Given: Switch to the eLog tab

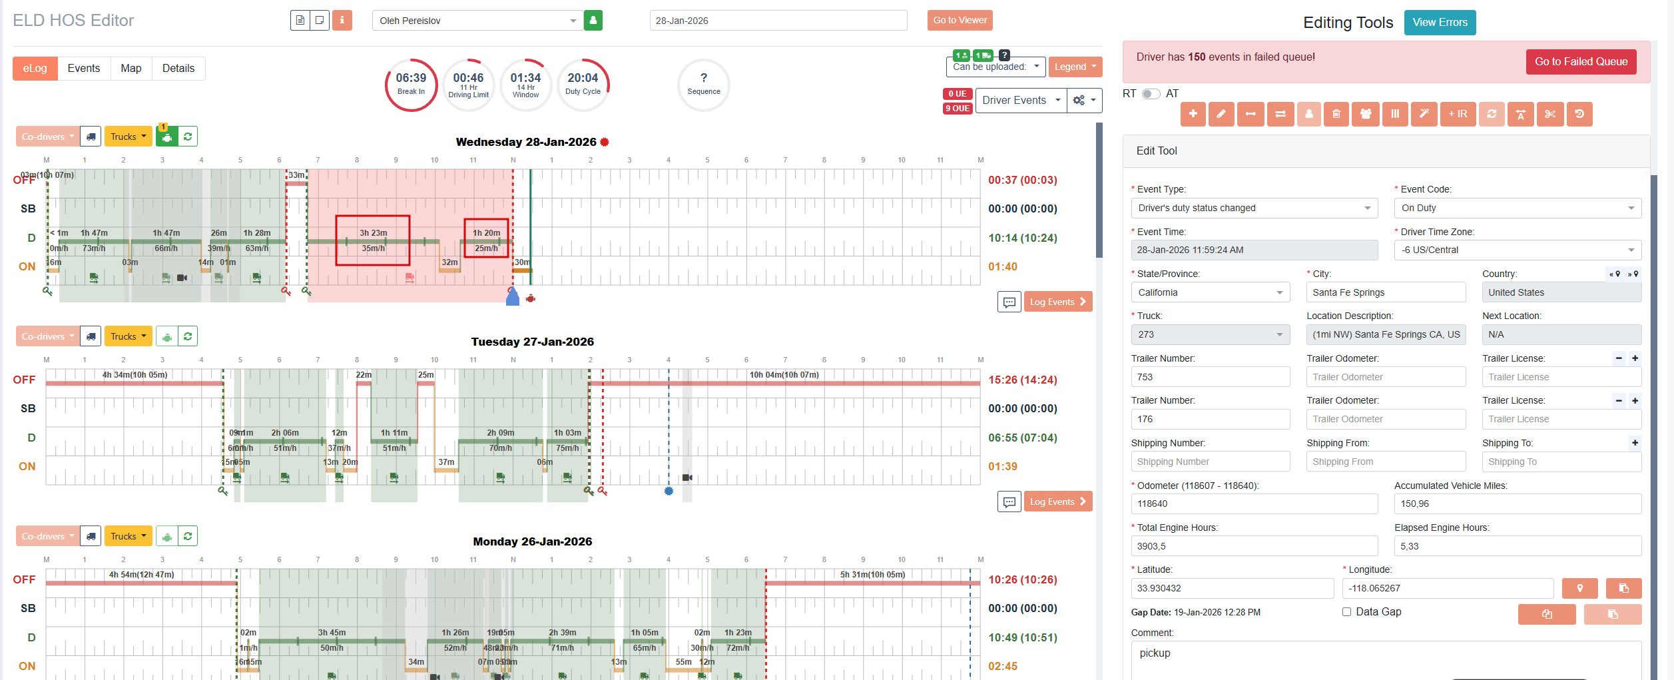Looking at the screenshot, I should pyautogui.click(x=35, y=69).
